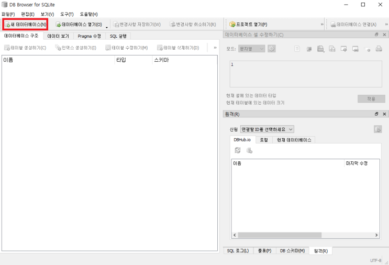
Task: Click the copy documents icon in cell editor
Action: point(332,49)
